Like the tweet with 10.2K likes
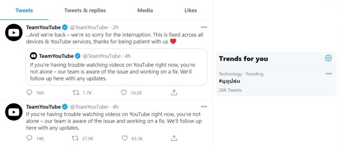The width and height of the screenshot is (339, 160). pyautogui.click(x=124, y=93)
